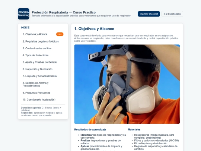
Task: Click intro paragraph starting Este curso está diseñado
Action: 126,38
